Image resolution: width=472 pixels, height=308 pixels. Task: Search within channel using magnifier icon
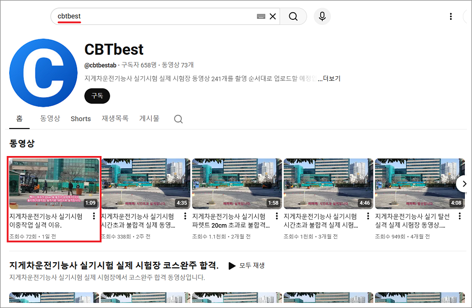coord(178,119)
